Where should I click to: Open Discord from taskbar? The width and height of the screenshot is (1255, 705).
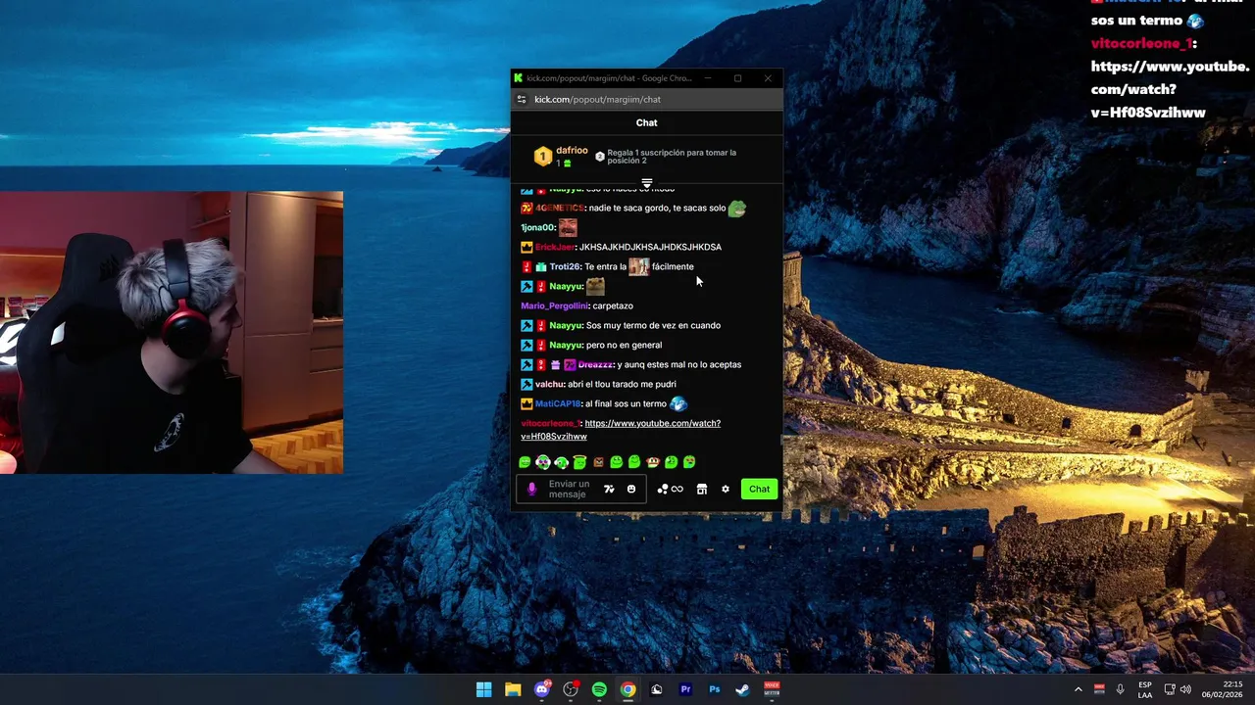[x=541, y=689]
